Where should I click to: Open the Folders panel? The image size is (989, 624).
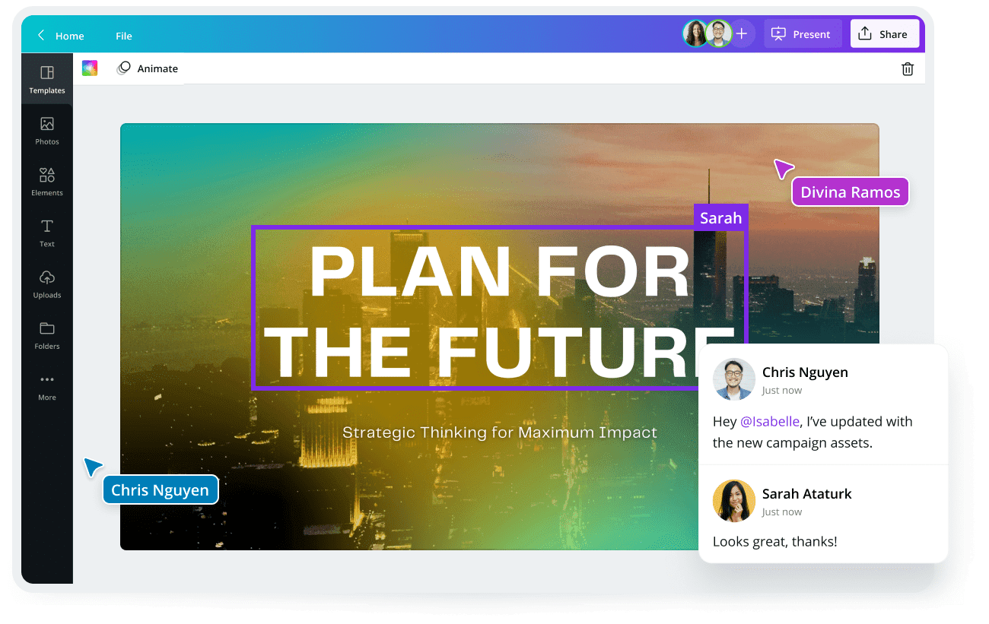click(x=46, y=334)
